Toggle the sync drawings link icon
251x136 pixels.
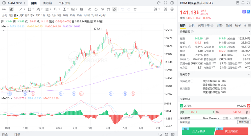pyautogui.click(x=115, y=9)
